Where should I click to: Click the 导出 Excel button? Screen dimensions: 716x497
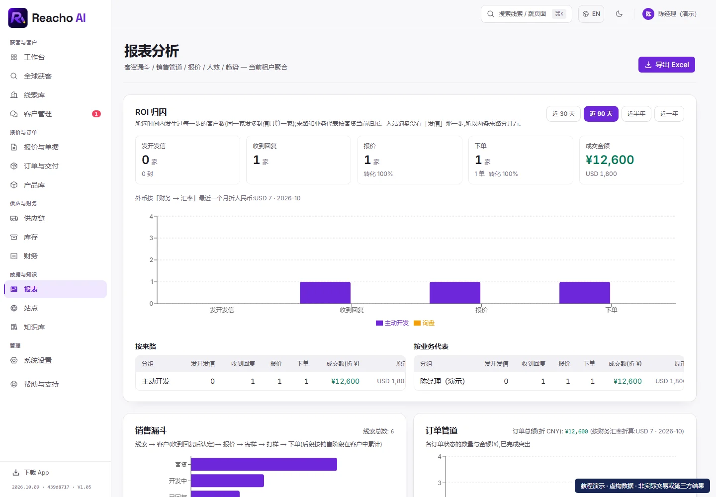coord(667,65)
